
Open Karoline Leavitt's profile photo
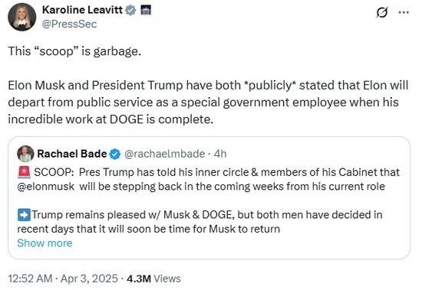[21, 17]
